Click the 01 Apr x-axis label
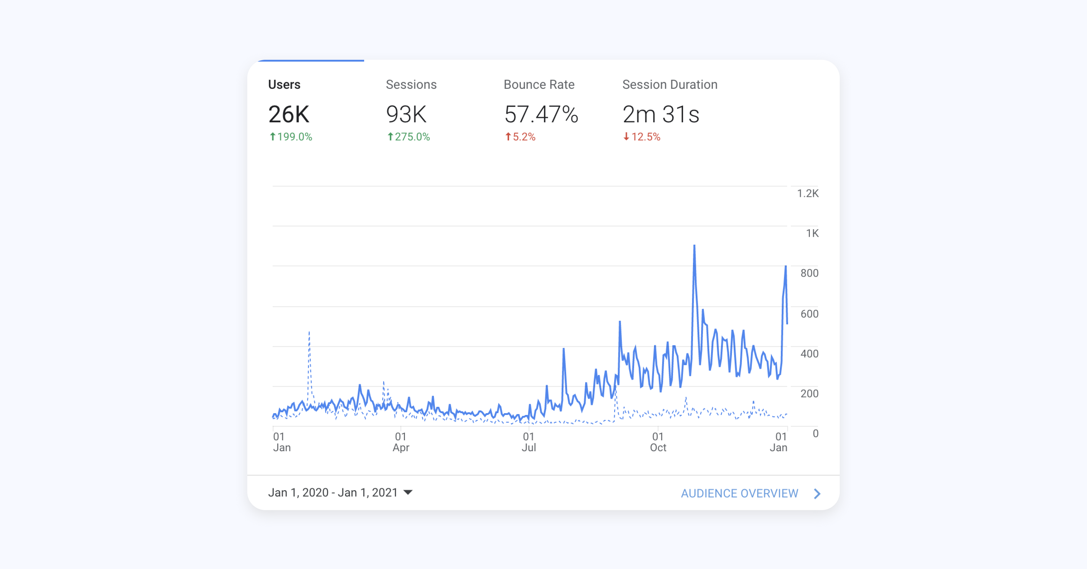Viewport: 1087px width, 569px height. click(400, 442)
